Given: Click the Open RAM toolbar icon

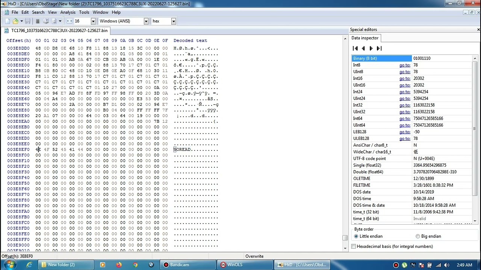Looking at the screenshot, I should (x=38, y=21).
